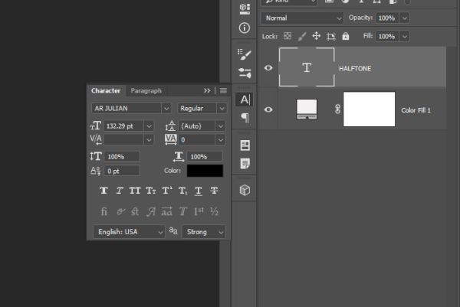This screenshot has width=460, height=307.
Task: Open the black text Color swatch
Action: pyautogui.click(x=205, y=171)
